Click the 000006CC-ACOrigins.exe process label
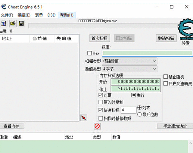Viewport: 193px width, 153px height. (x=98, y=21)
